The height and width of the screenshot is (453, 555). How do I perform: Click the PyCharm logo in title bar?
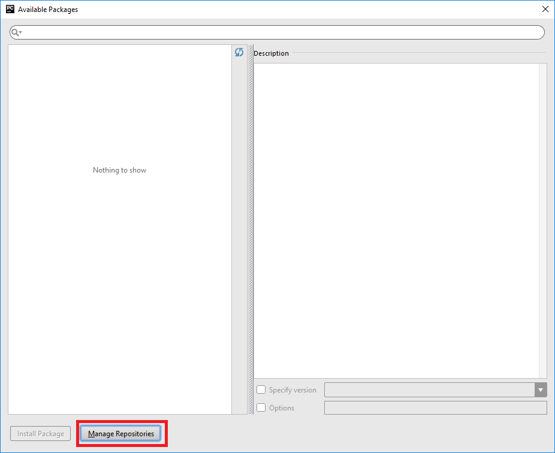coord(10,9)
